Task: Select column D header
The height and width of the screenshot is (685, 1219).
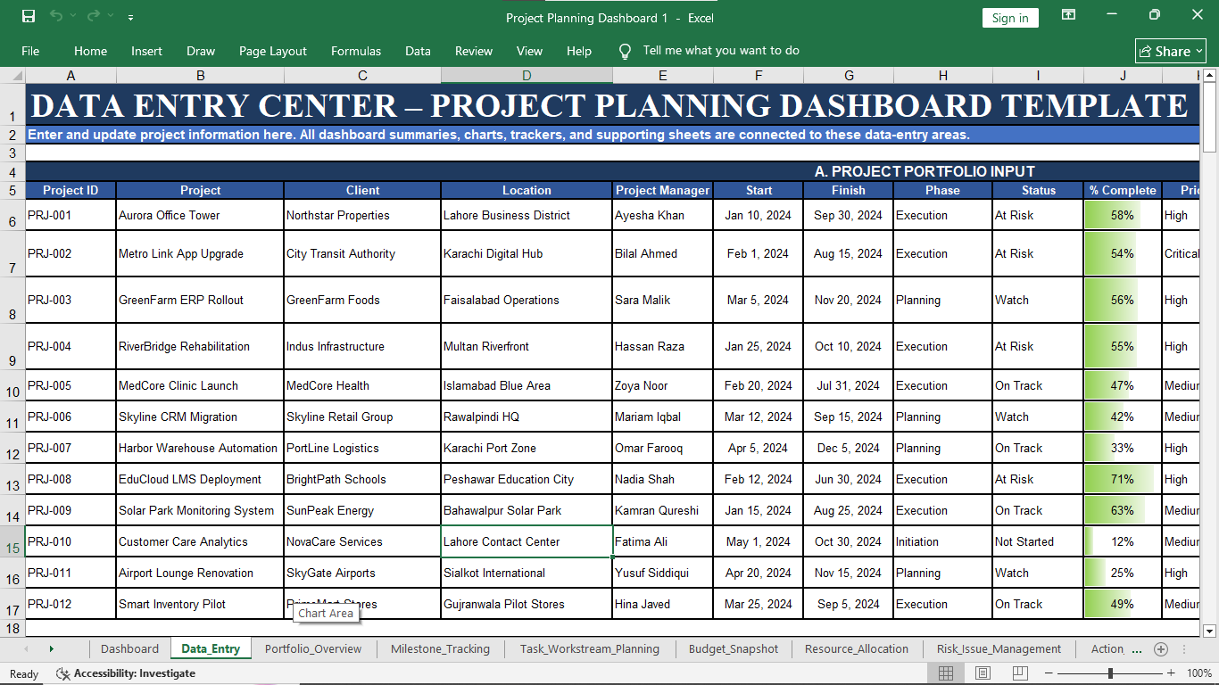Action: point(527,76)
